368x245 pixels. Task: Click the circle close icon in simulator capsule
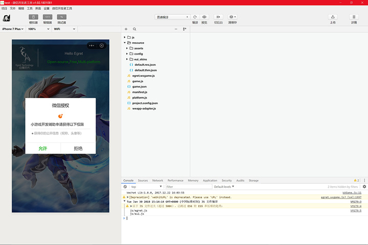(102, 45)
